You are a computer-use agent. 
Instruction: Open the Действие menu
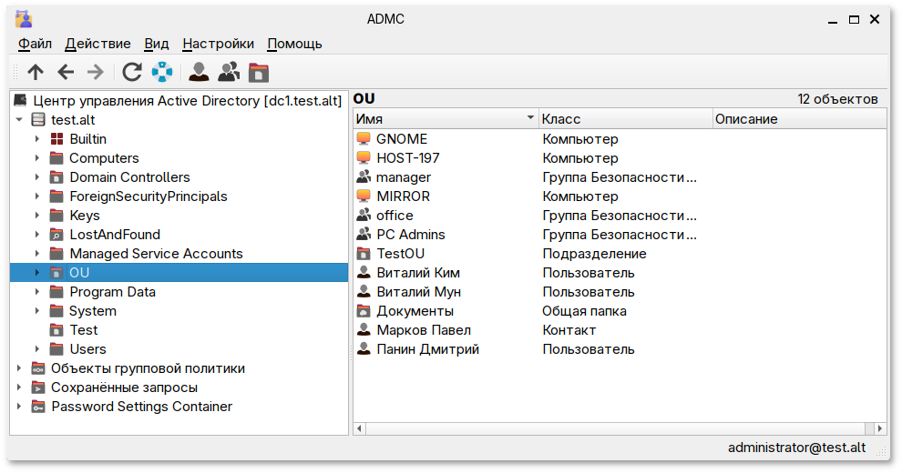point(97,44)
